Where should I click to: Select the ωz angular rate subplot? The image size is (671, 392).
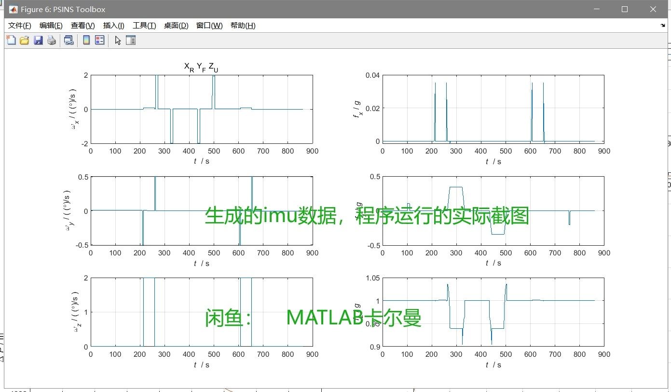click(202, 312)
